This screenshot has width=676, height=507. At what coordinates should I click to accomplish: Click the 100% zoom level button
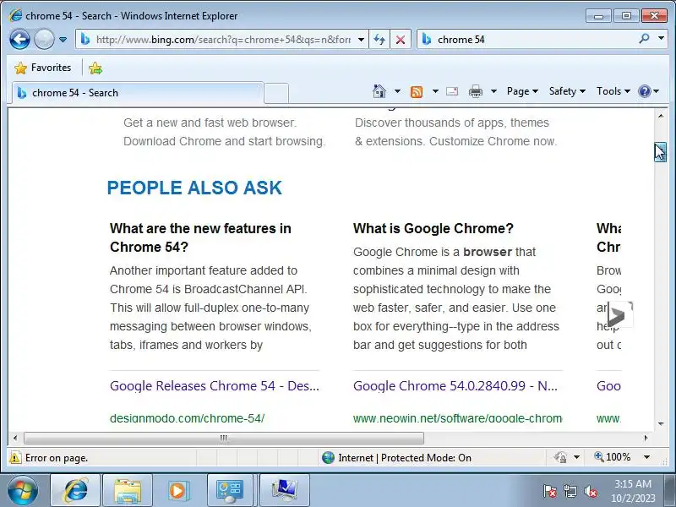[613, 457]
